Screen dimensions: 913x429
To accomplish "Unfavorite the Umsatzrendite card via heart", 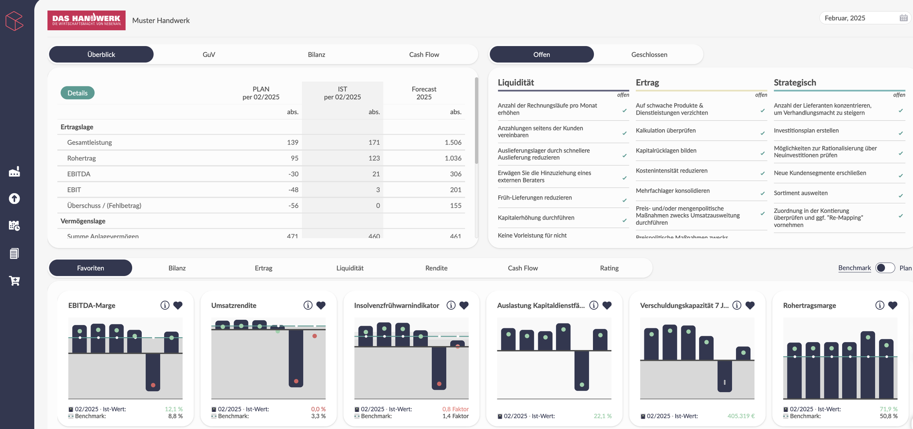I will coord(321,305).
